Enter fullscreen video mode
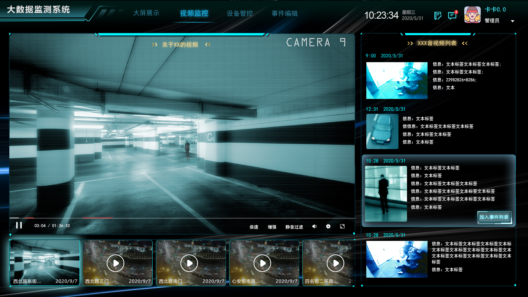 (x=342, y=226)
